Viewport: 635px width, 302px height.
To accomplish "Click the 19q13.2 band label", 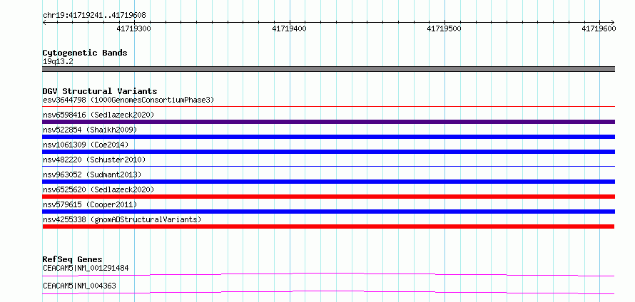I will pos(58,62).
